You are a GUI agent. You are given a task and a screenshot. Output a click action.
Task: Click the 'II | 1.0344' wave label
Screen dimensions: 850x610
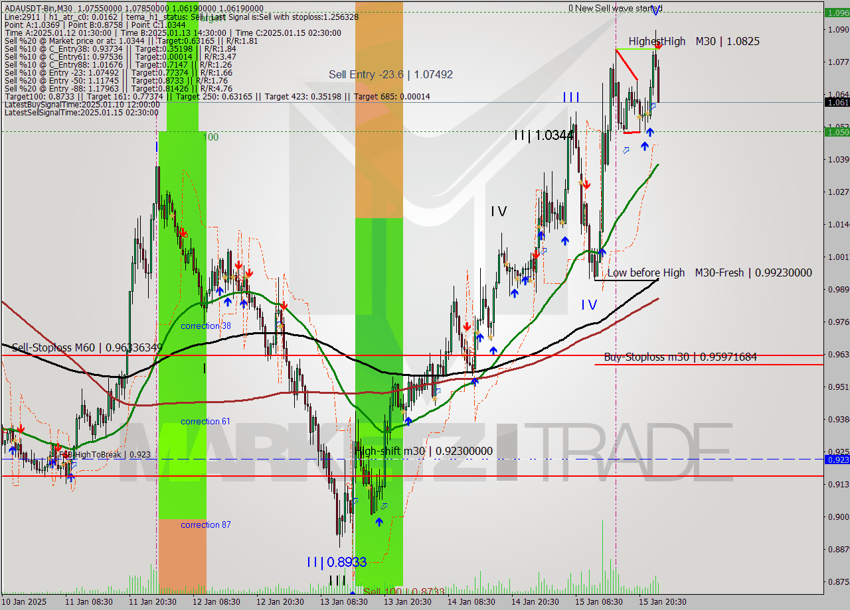click(543, 135)
